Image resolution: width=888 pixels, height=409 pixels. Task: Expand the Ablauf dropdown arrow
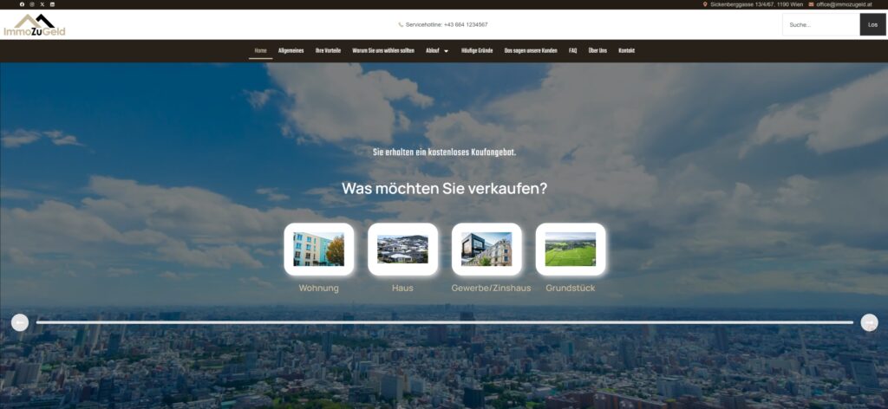[x=446, y=51]
